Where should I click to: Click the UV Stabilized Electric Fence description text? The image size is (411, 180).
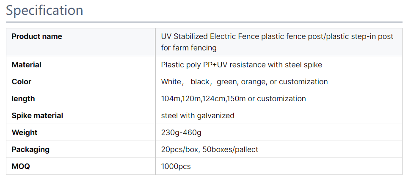click(277, 42)
